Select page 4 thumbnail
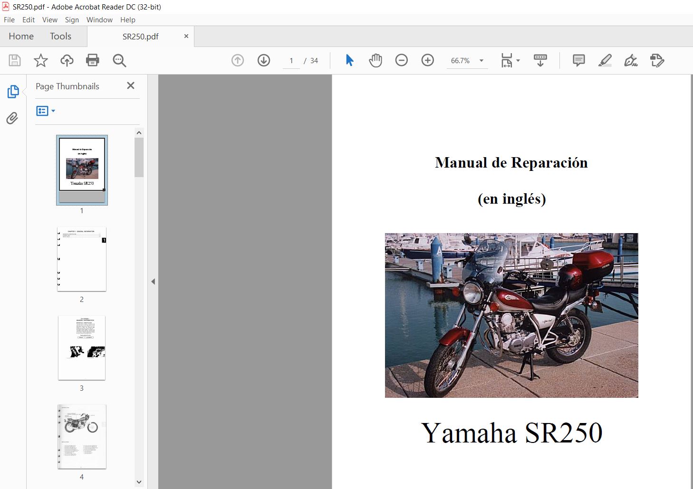693x489 pixels. 82,436
